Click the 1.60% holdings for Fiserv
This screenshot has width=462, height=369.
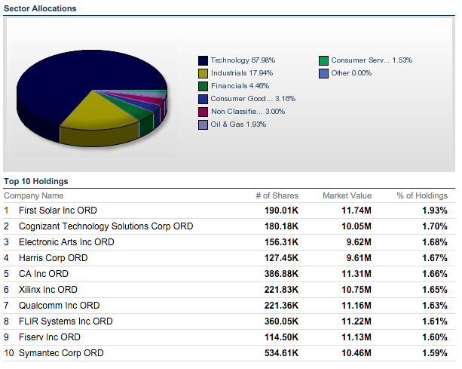point(435,337)
